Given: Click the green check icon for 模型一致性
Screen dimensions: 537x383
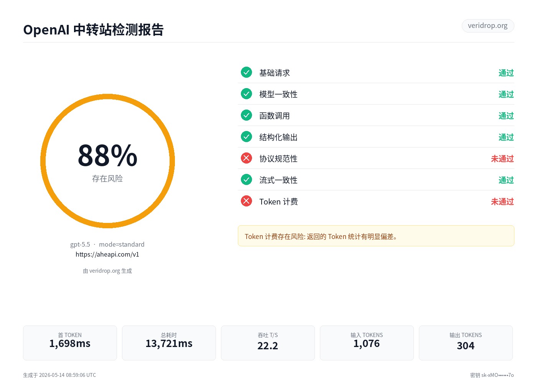Looking at the screenshot, I should [246, 93].
